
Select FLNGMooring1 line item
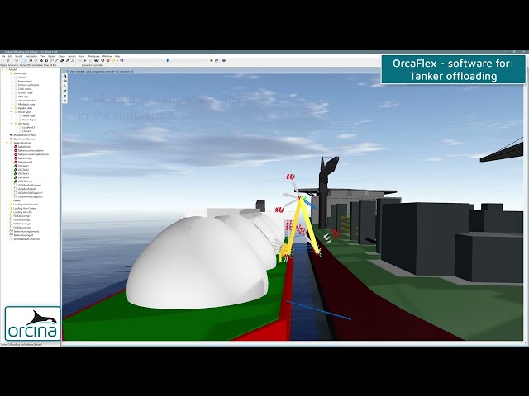pos(21,216)
